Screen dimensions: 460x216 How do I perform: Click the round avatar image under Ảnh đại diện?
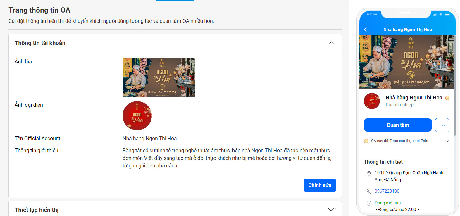(x=137, y=116)
